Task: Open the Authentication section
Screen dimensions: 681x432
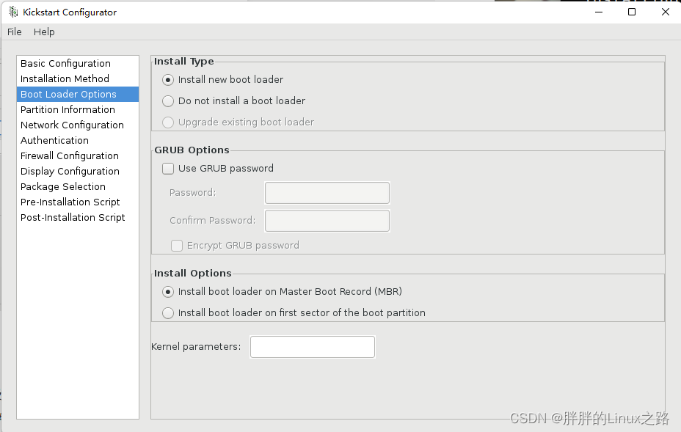Action: (x=54, y=141)
